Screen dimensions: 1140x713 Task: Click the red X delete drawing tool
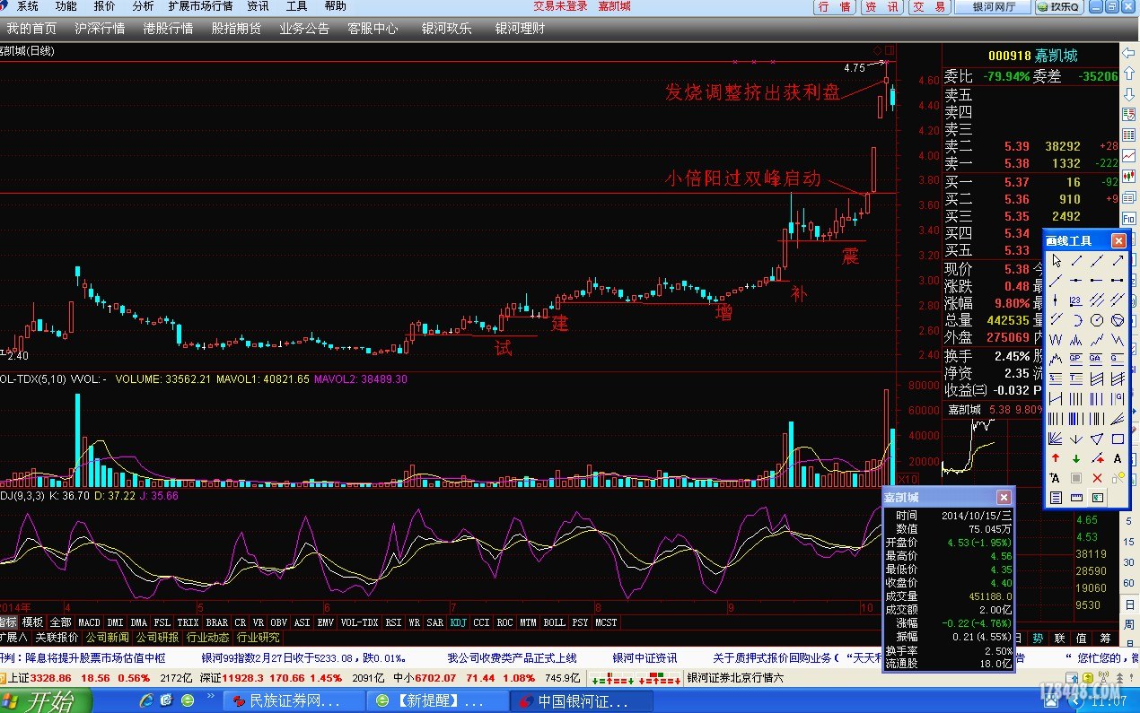(x=1097, y=478)
